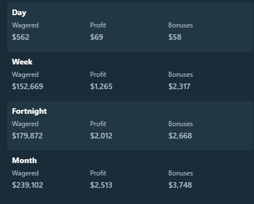
Task: Click the Bonuses label in Fortnight row
Action: pyautogui.click(x=181, y=124)
